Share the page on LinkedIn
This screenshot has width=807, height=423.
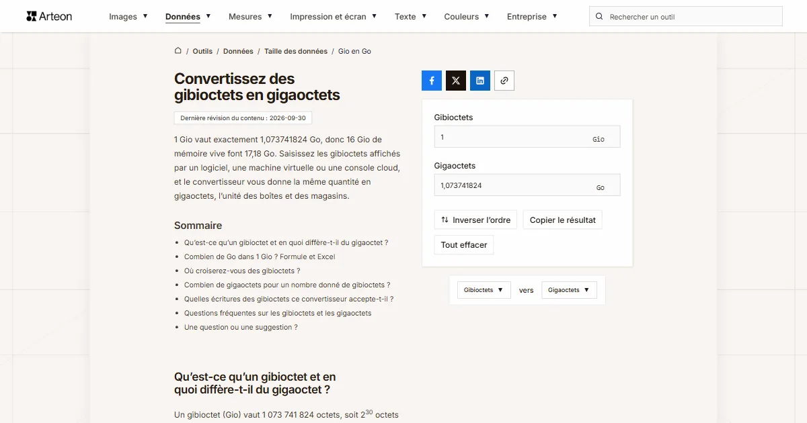(x=480, y=81)
